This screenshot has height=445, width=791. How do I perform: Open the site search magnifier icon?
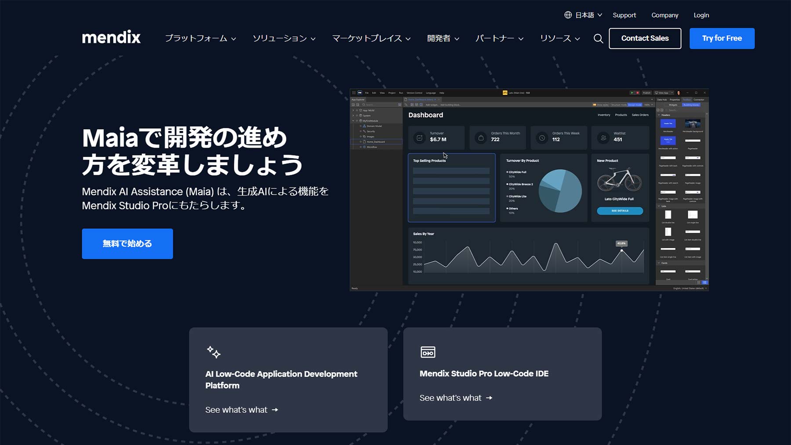[x=598, y=39]
